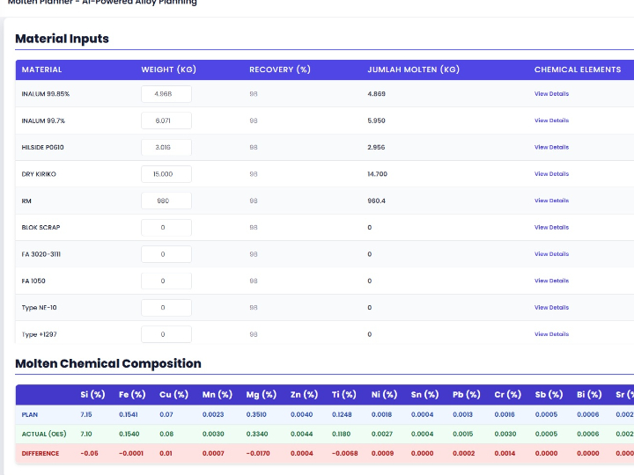This screenshot has height=475, width=634.
Task: Select the Bi (%) column header
Action: [589, 395]
